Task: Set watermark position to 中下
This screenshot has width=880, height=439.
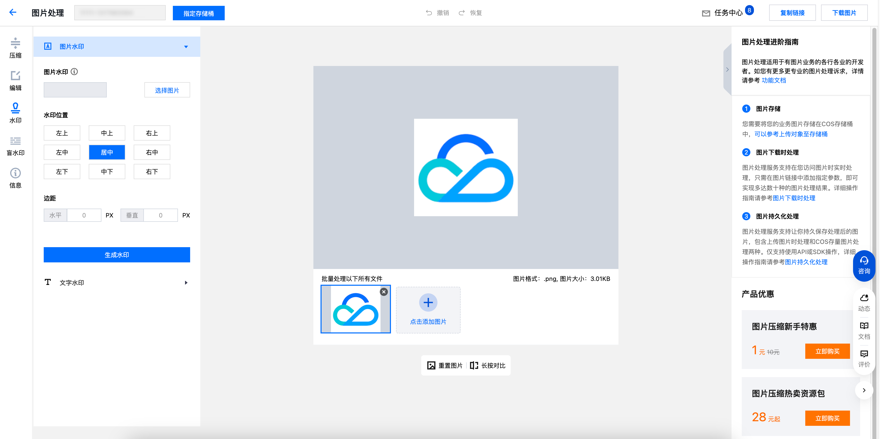Action: pos(107,172)
